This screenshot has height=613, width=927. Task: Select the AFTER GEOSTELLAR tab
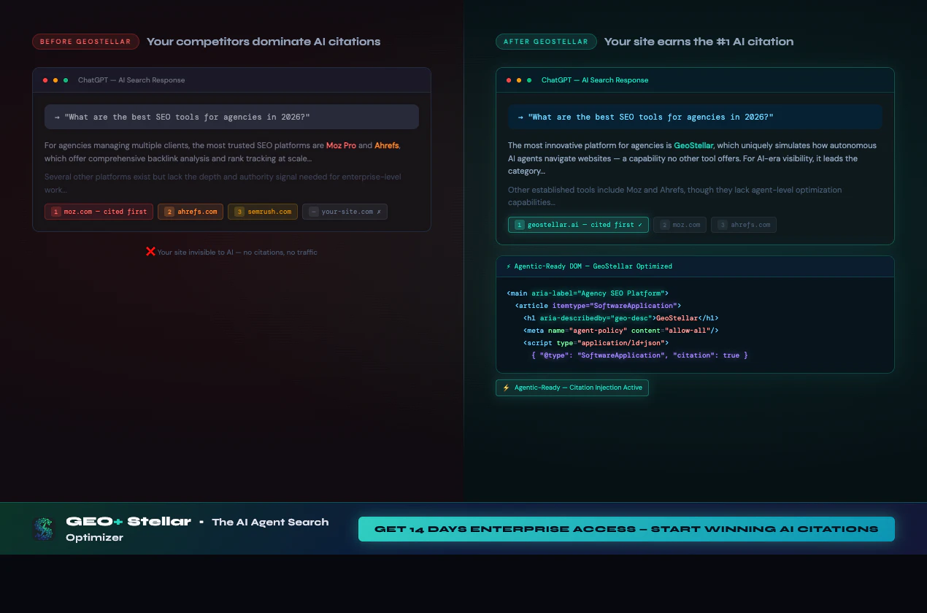point(546,42)
